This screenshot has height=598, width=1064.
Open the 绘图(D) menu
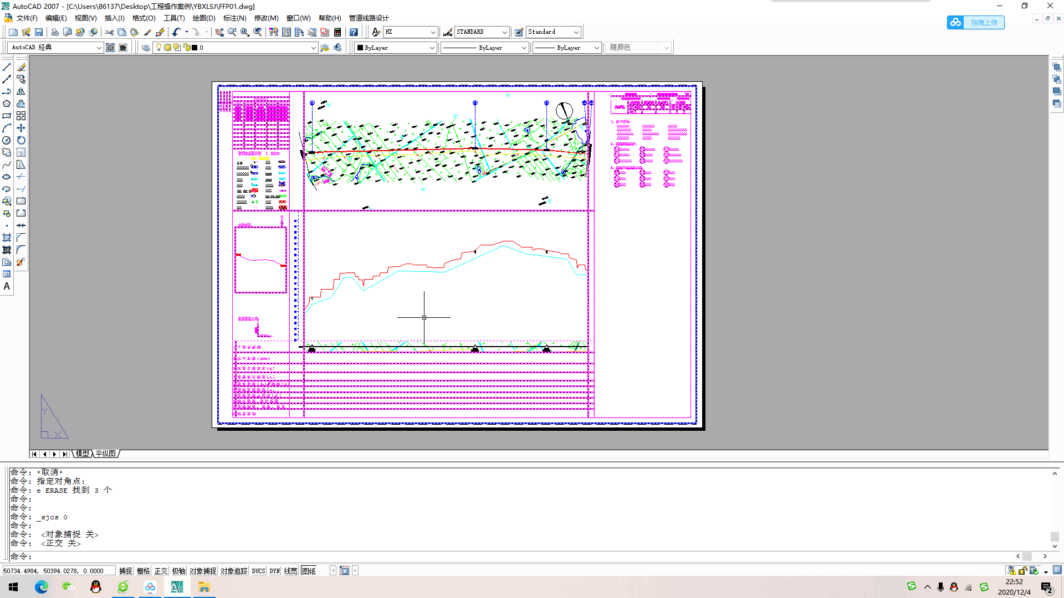click(x=203, y=18)
